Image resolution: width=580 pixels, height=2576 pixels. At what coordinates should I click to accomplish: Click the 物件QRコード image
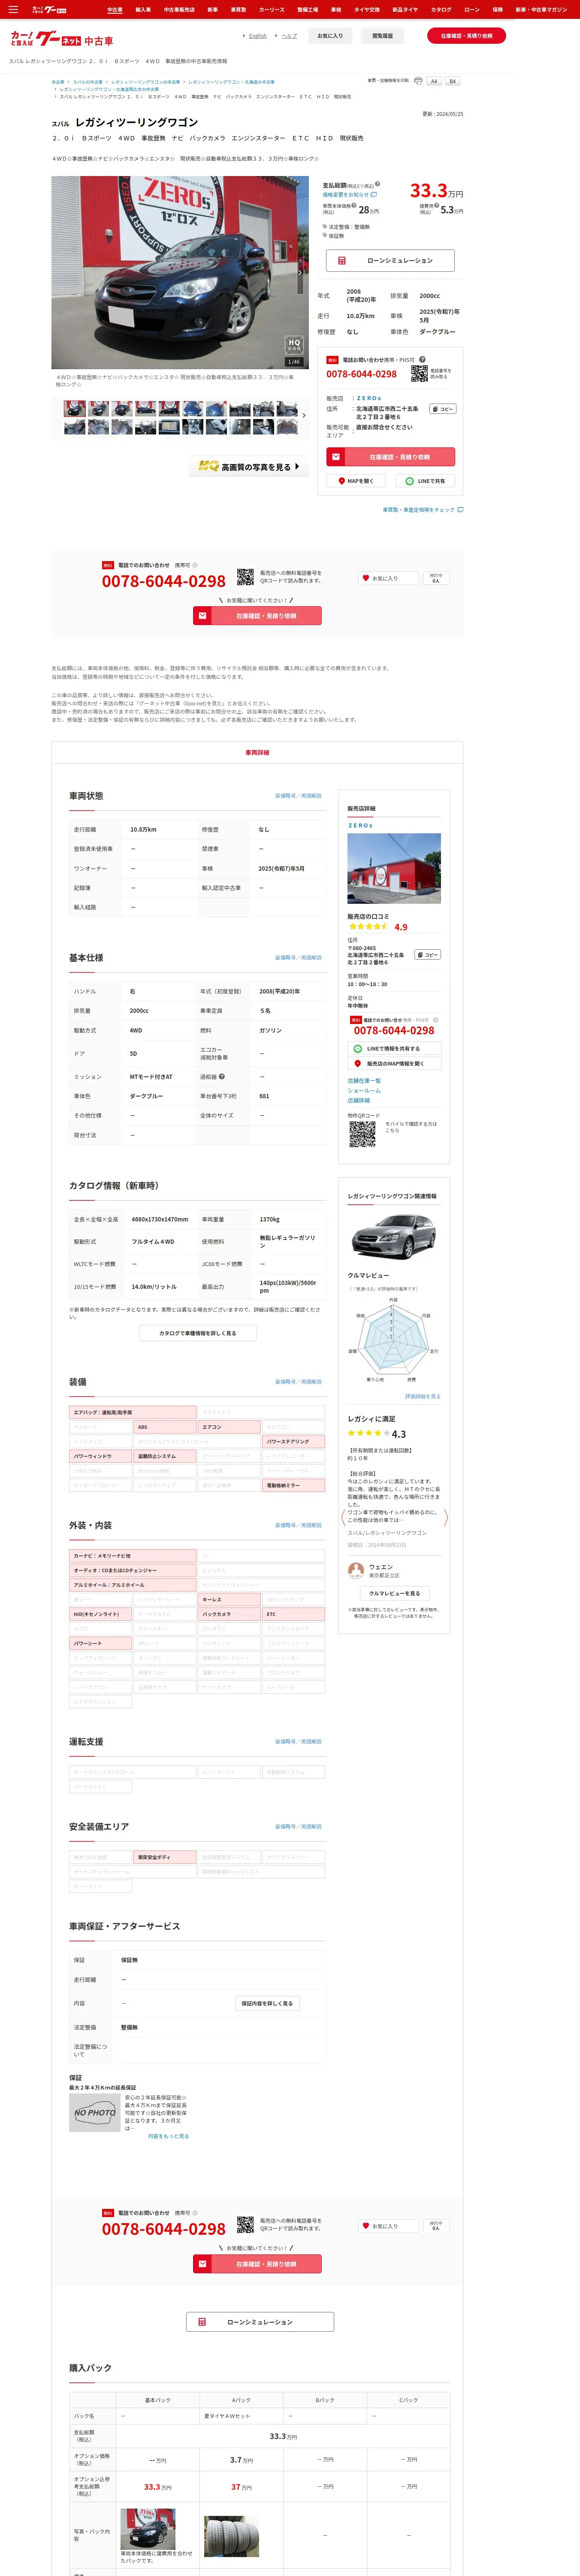click(362, 1133)
